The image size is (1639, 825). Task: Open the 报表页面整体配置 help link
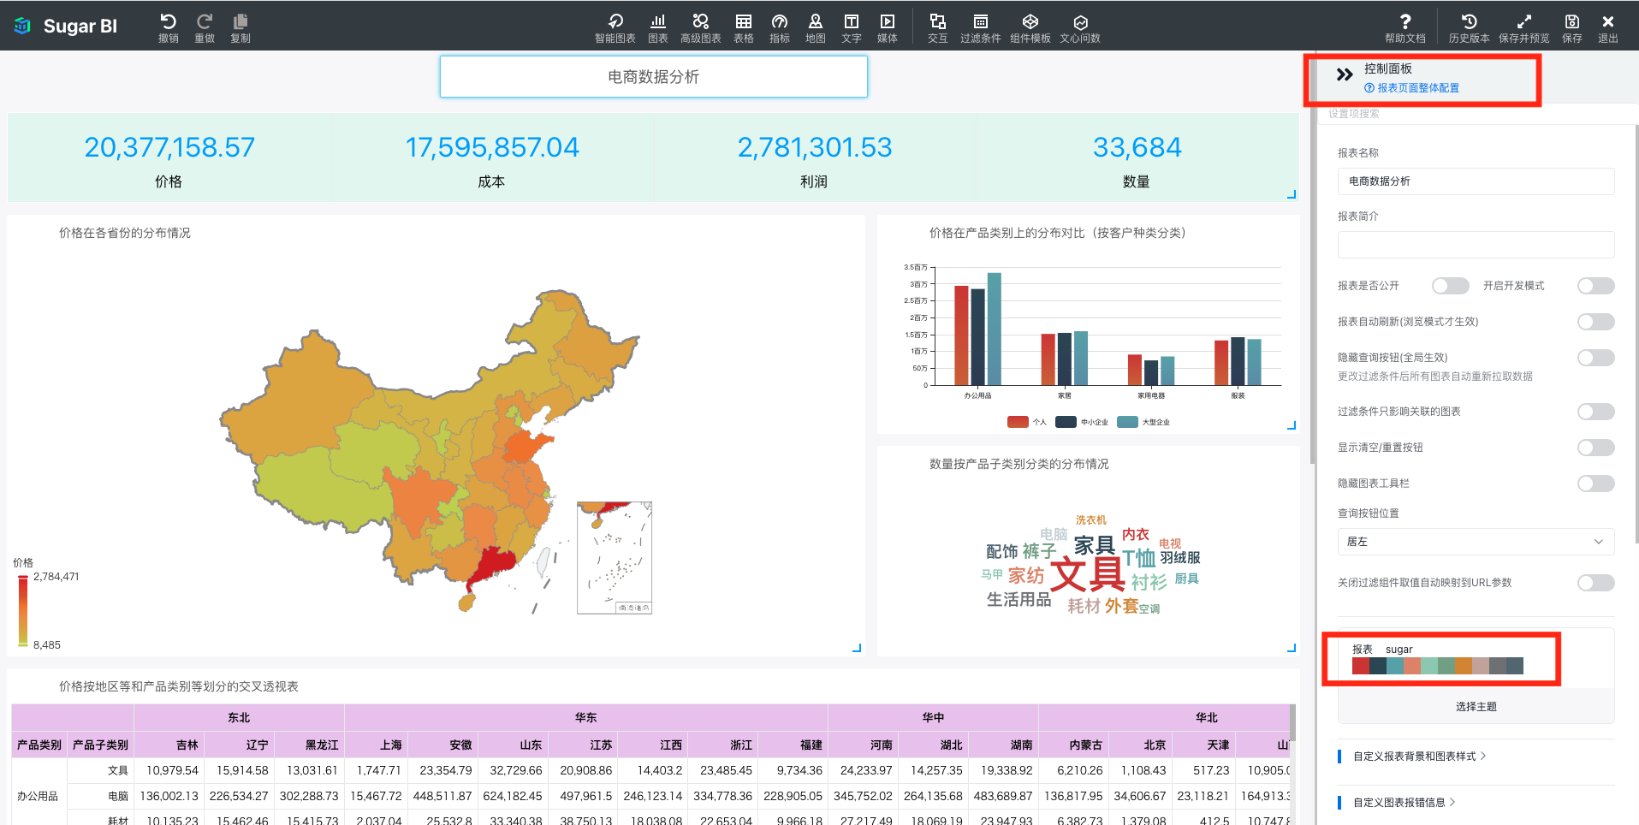1412,88
